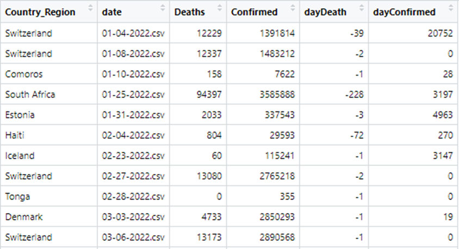Screen dimensions: 459x249
Task: Click dayConfirmed value 20752
Action: point(441,33)
